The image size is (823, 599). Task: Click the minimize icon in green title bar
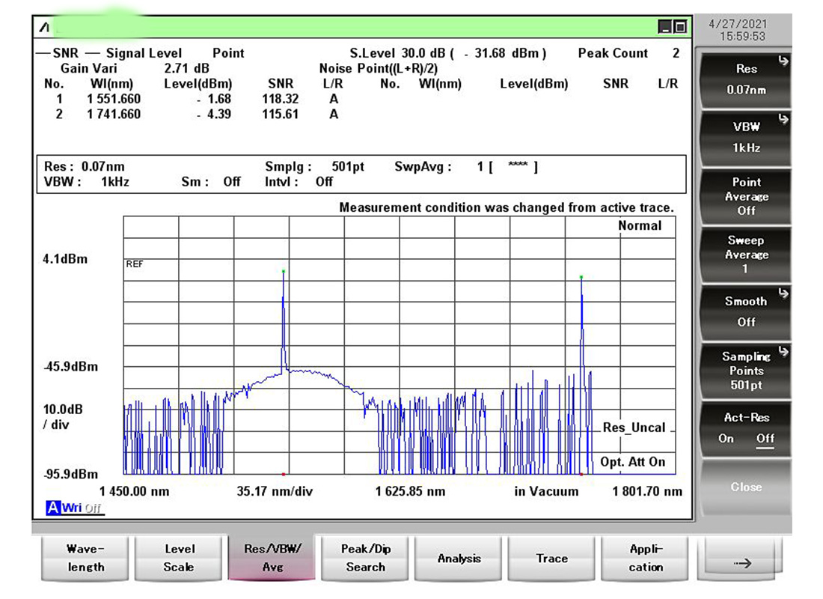point(665,28)
